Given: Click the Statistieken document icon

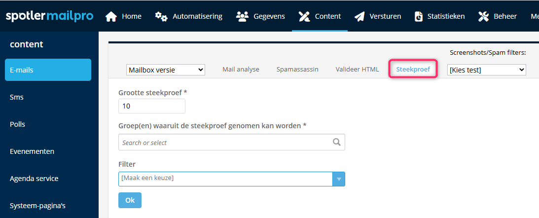Looking at the screenshot, I should click(x=419, y=16).
